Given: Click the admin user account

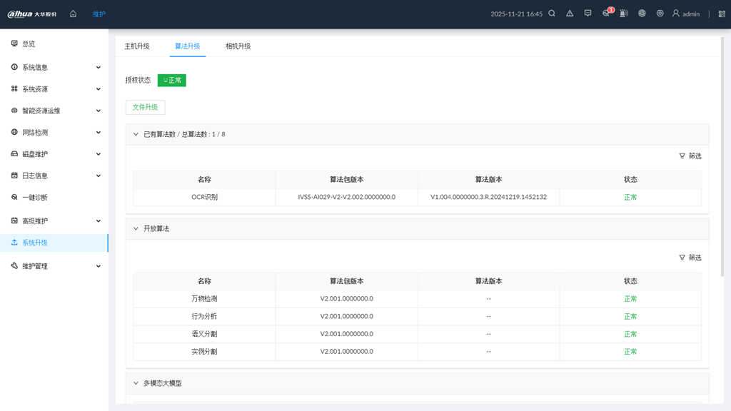Looking at the screenshot, I should (685, 14).
